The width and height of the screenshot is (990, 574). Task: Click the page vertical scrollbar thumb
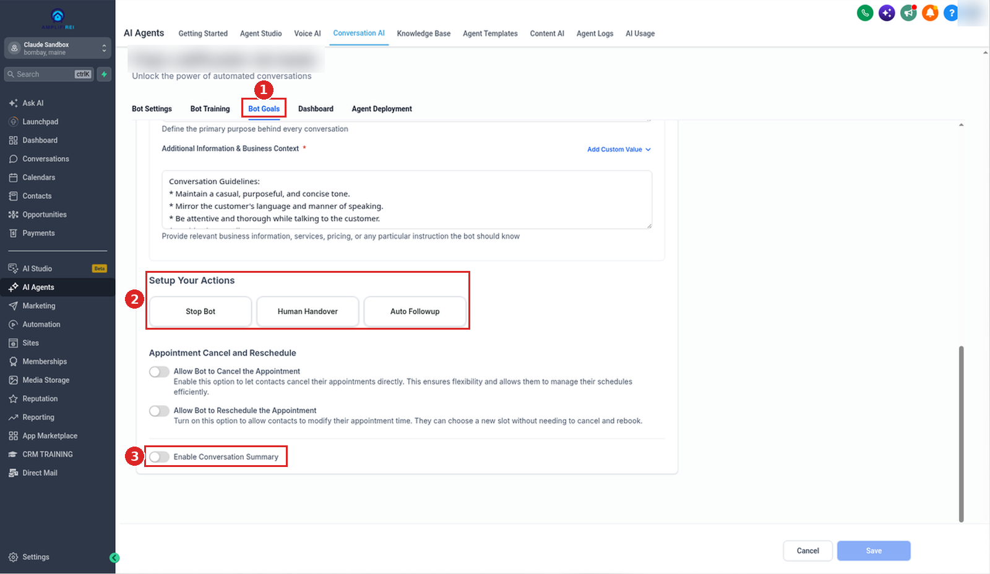961,433
